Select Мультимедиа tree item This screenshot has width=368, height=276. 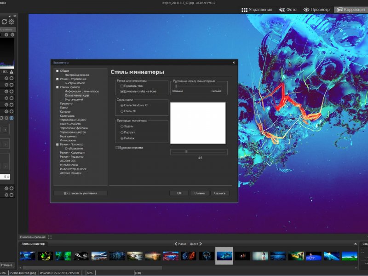(69, 165)
